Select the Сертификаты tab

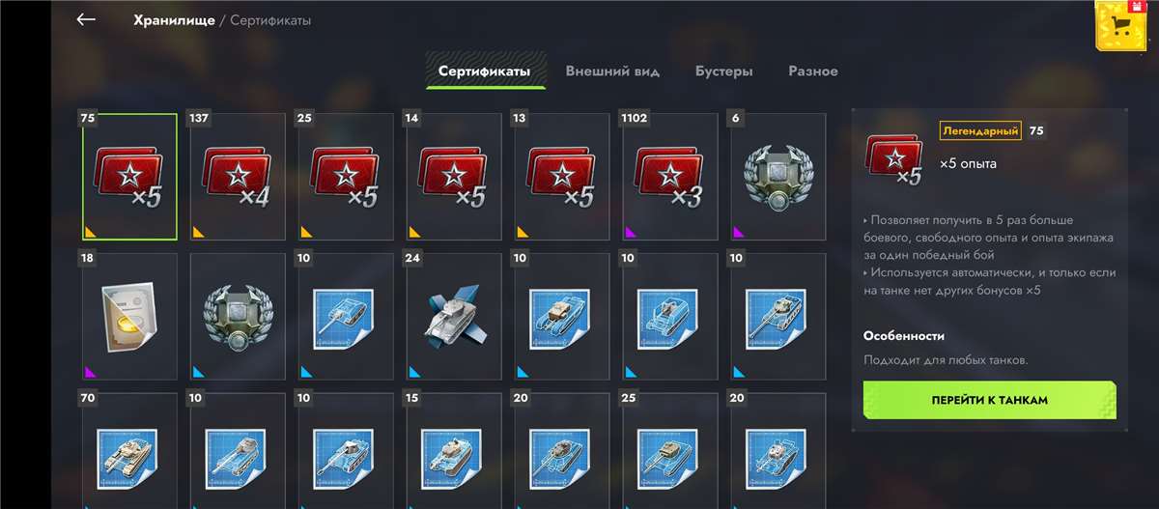[x=485, y=71]
